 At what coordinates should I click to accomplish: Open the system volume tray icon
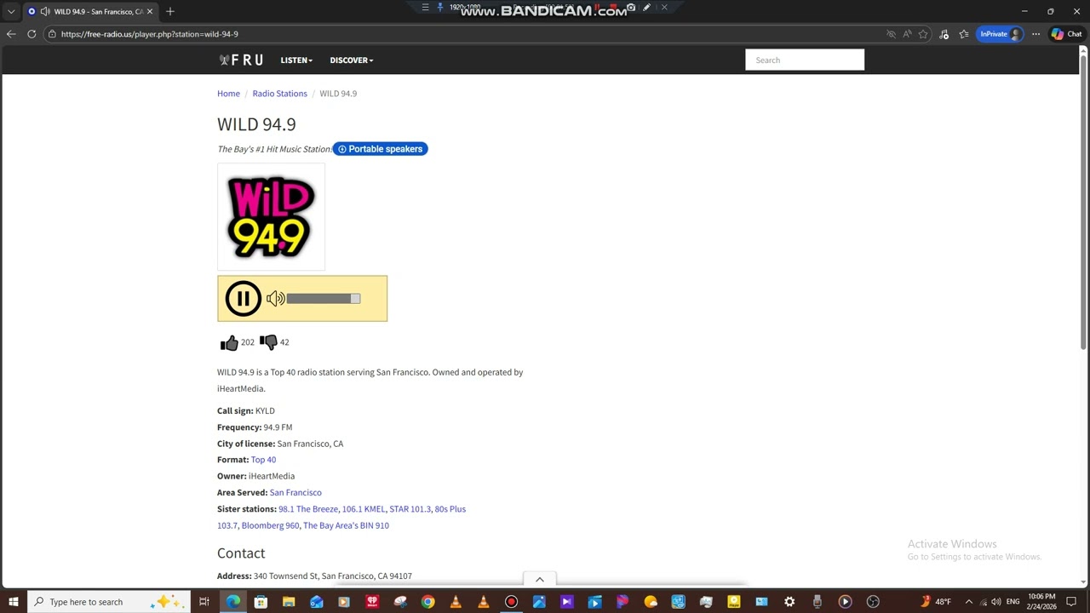point(996,602)
